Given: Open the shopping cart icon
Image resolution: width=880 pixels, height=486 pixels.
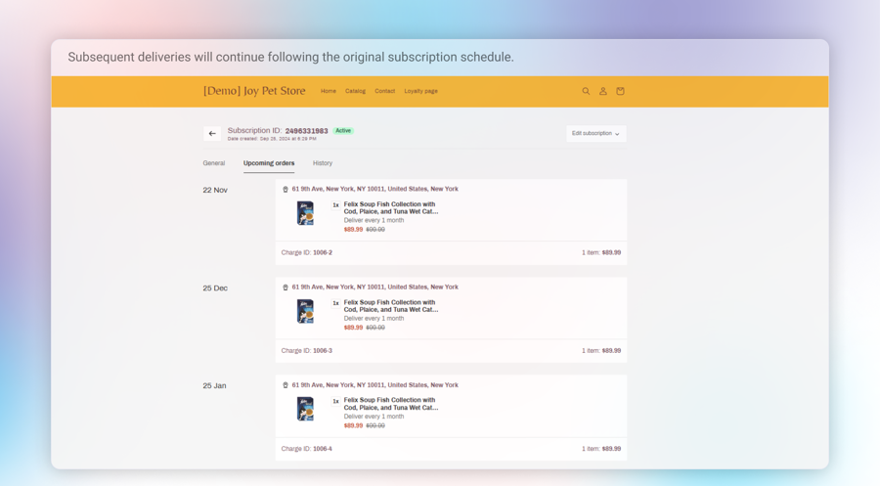Looking at the screenshot, I should click(620, 91).
